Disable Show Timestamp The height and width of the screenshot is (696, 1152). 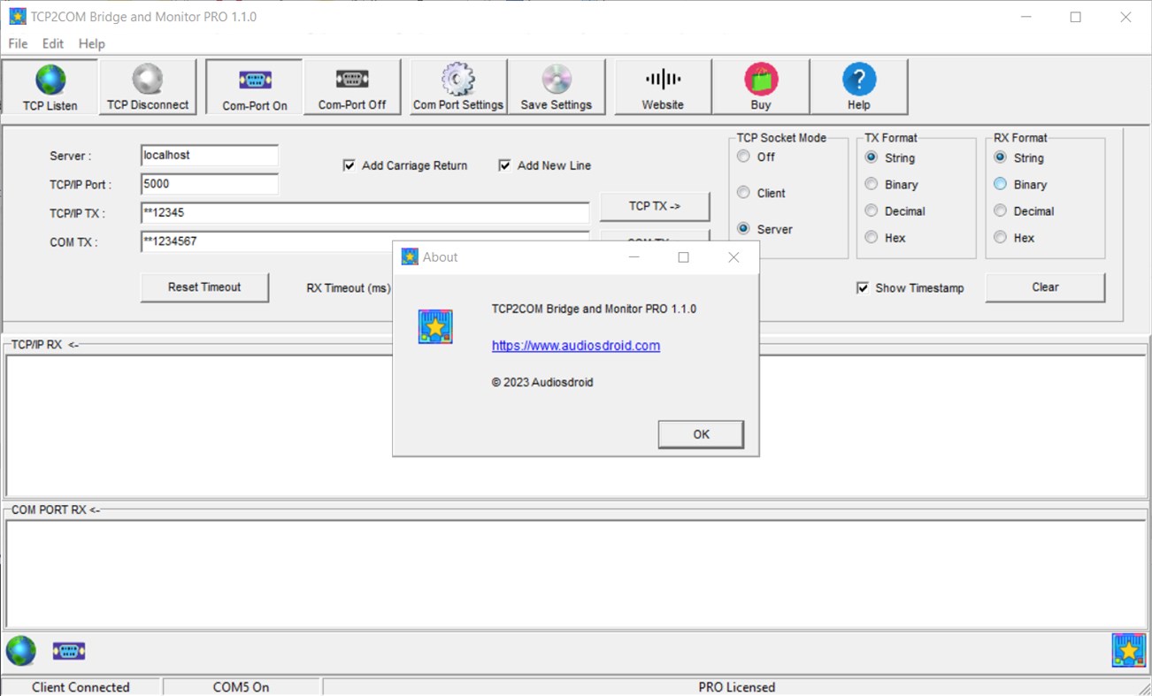(862, 287)
